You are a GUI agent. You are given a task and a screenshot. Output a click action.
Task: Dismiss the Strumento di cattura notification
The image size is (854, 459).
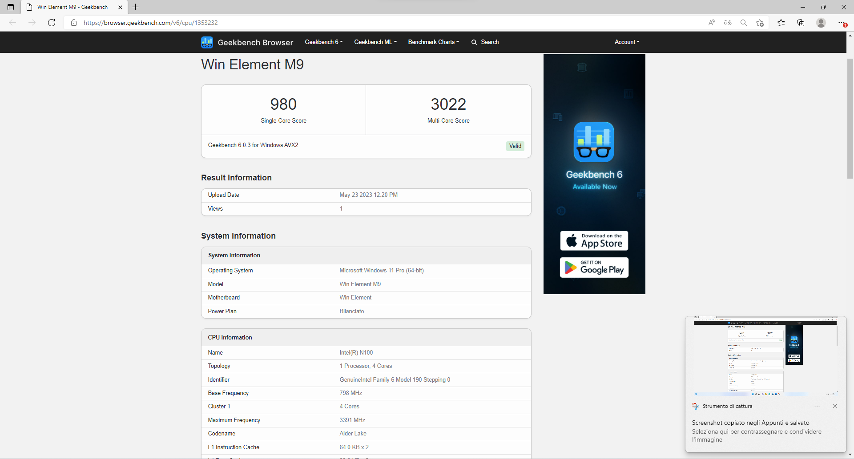835,406
